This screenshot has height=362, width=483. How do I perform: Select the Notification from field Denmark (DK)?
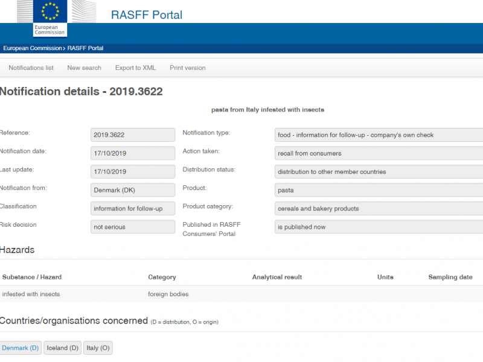tap(133, 190)
